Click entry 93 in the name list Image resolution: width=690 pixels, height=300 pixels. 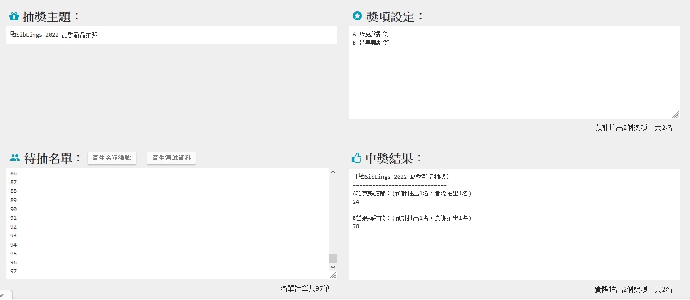(x=13, y=236)
